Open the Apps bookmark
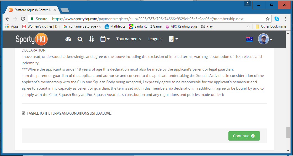The image size is (293, 156). click(12, 26)
